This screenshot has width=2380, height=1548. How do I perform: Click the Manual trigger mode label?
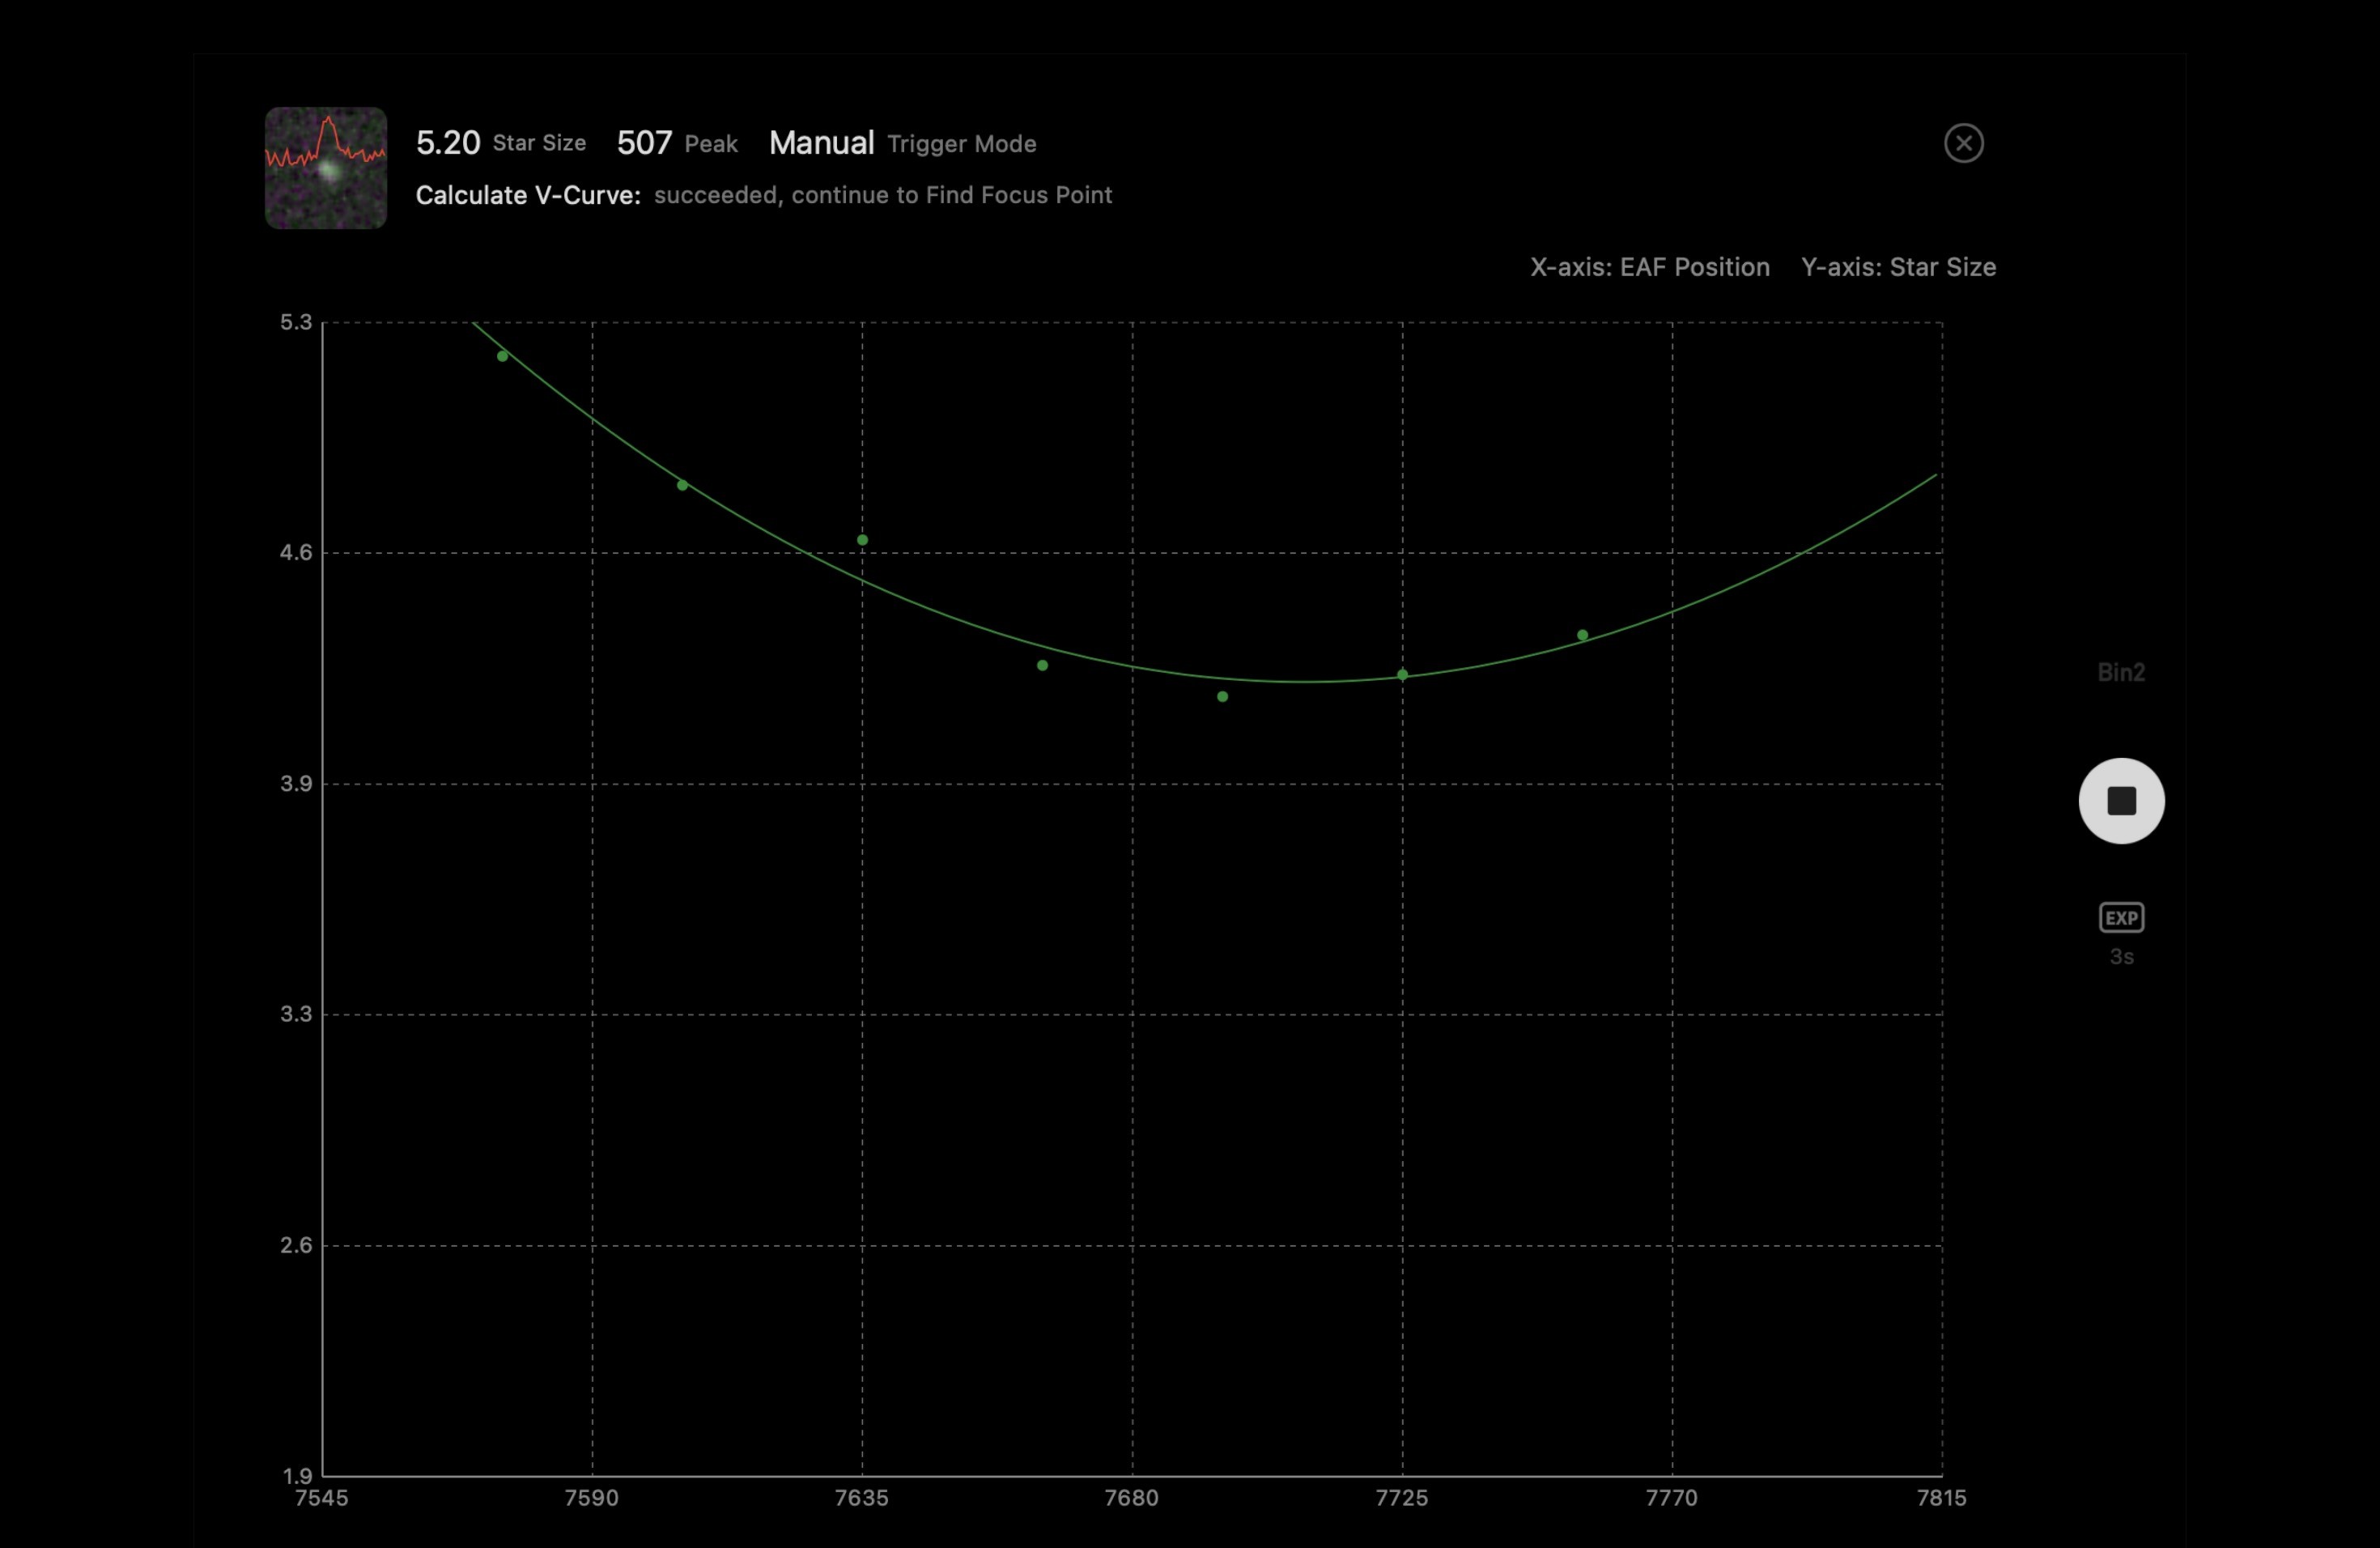tap(821, 143)
